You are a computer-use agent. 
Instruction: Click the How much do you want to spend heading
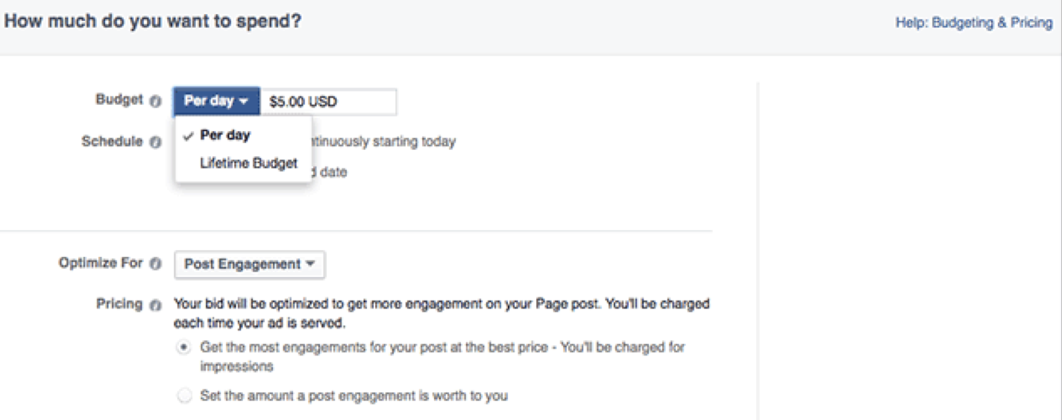(x=153, y=22)
